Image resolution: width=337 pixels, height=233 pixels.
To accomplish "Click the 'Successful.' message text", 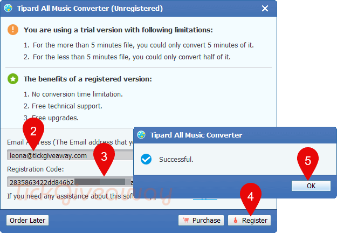I will (x=176, y=159).
